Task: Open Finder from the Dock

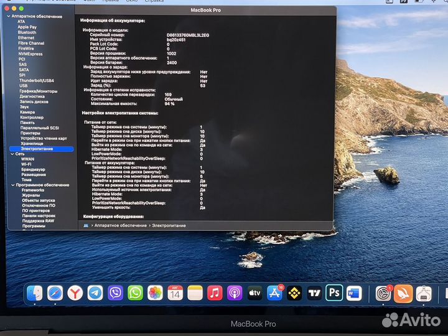Action: click(x=35, y=293)
